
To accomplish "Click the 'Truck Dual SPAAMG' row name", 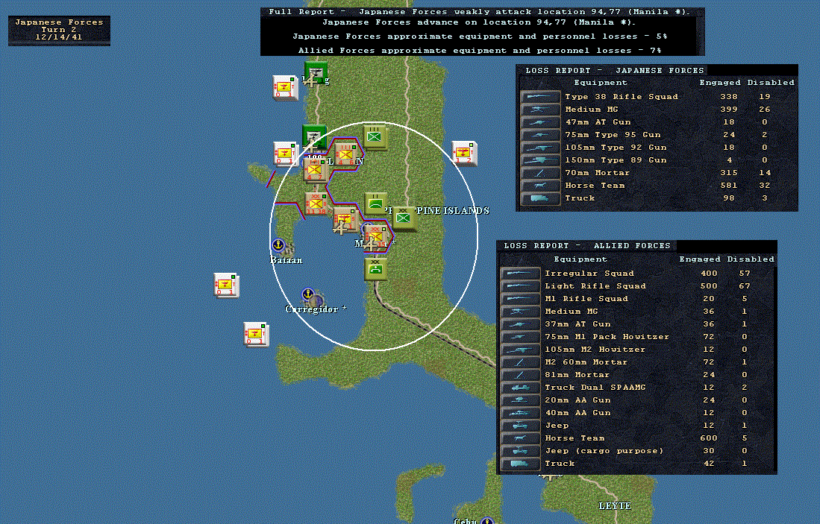I will [595, 388].
